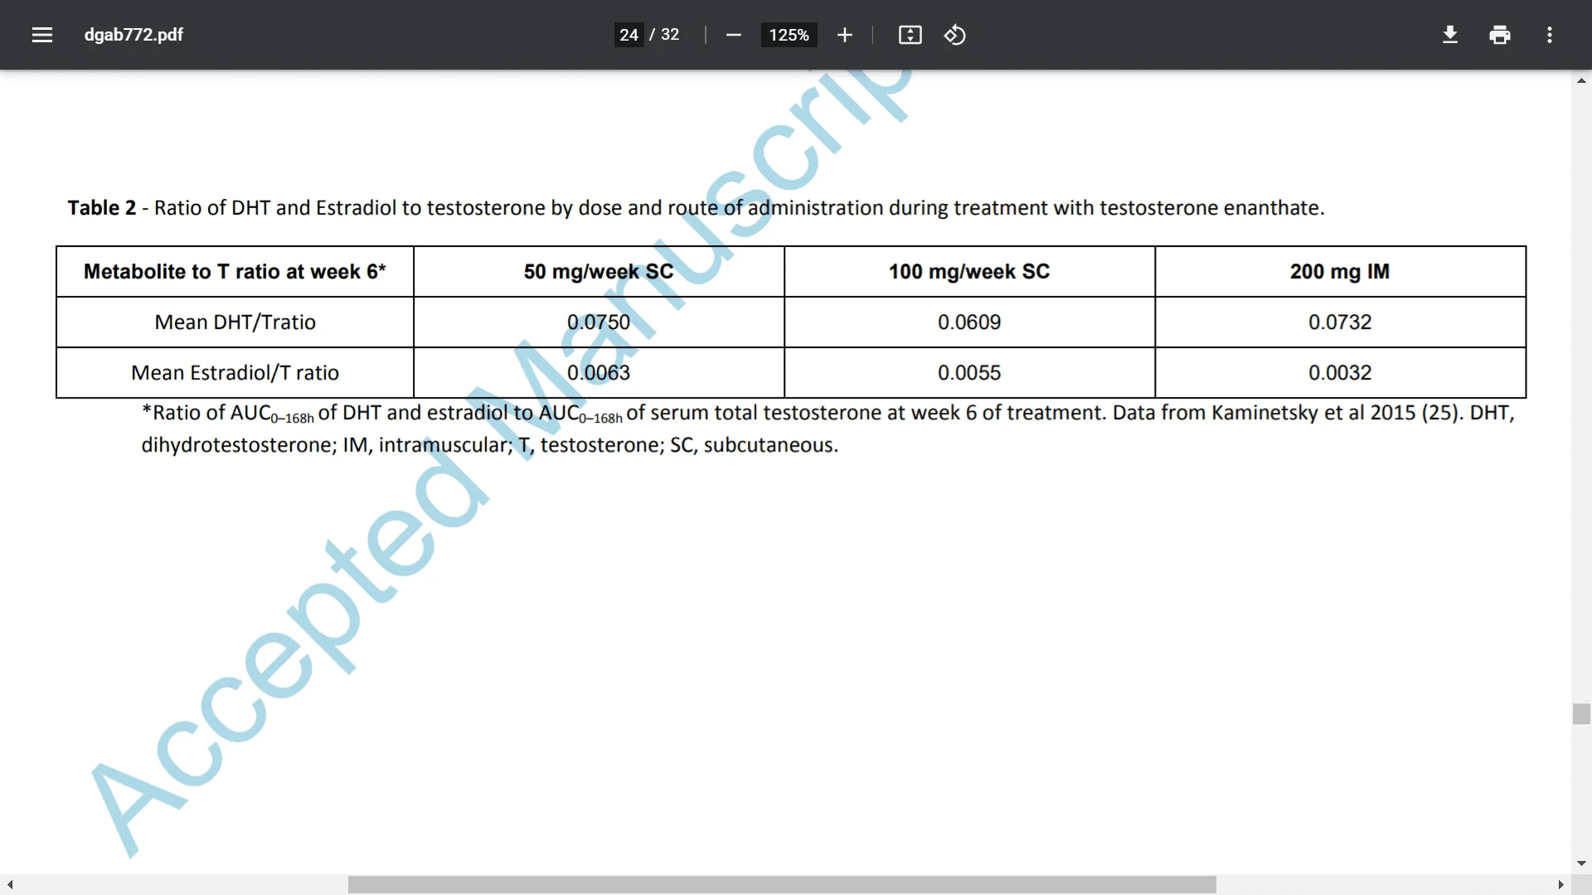
Task: Click the rotate page icon
Action: tap(956, 35)
